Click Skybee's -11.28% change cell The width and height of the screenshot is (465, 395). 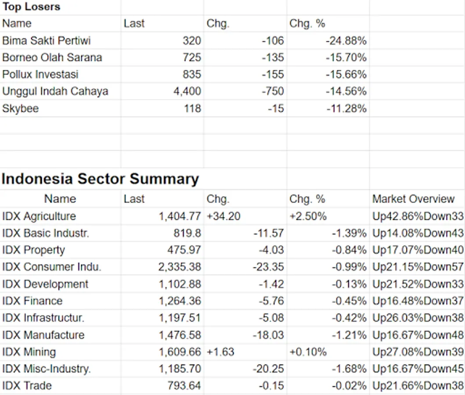tap(346, 108)
